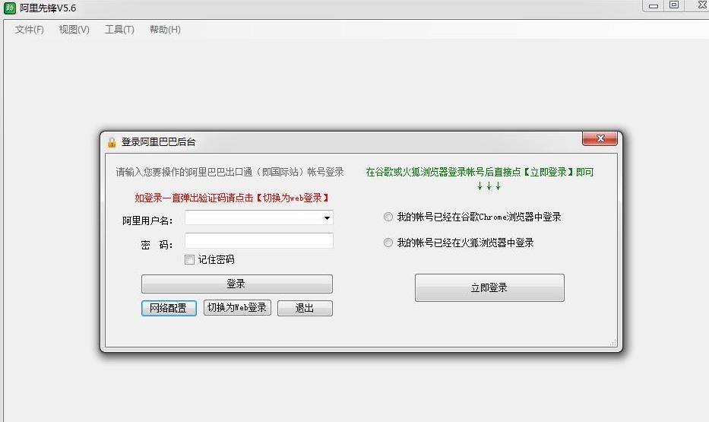Screen dimensions: 709x422
Task: Open the 帮助(H) menu
Action: (165, 30)
